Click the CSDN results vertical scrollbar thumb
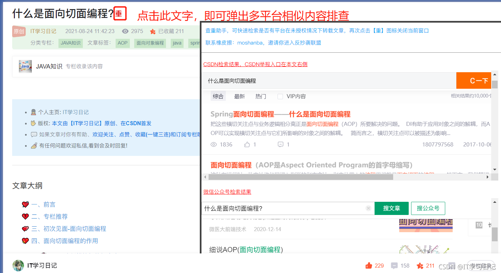Viewport: 501px width, 273px height. [x=495, y=84]
